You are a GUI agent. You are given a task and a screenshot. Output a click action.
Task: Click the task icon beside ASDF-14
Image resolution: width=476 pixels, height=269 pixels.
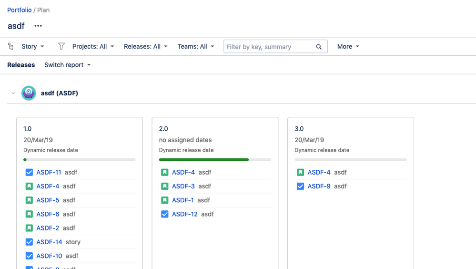click(29, 242)
